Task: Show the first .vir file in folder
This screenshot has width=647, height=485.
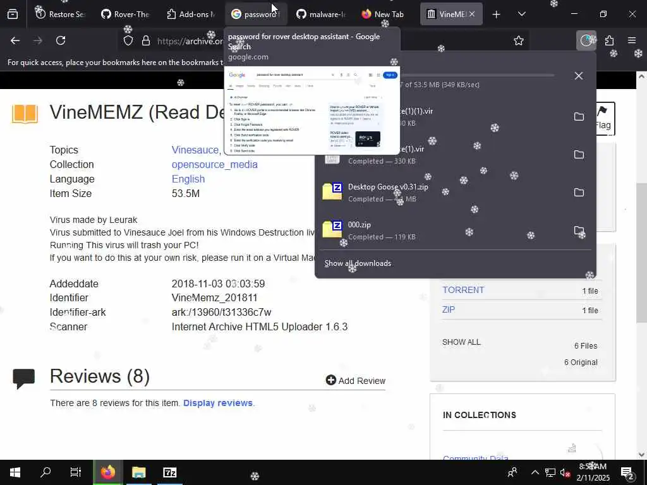Action: (579, 117)
